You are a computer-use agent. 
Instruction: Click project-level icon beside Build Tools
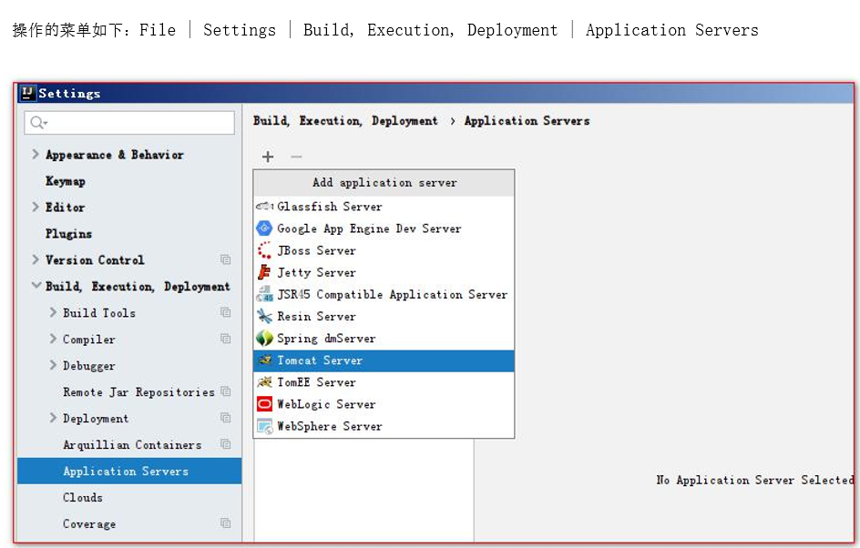225,312
